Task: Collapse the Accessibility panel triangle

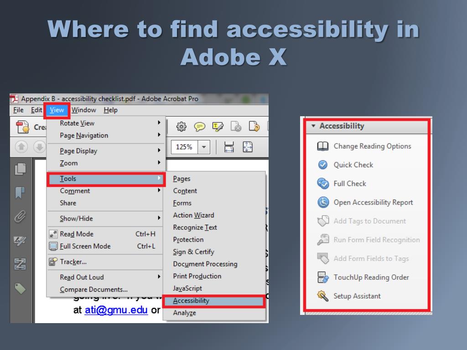Action: (x=313, y=126)
